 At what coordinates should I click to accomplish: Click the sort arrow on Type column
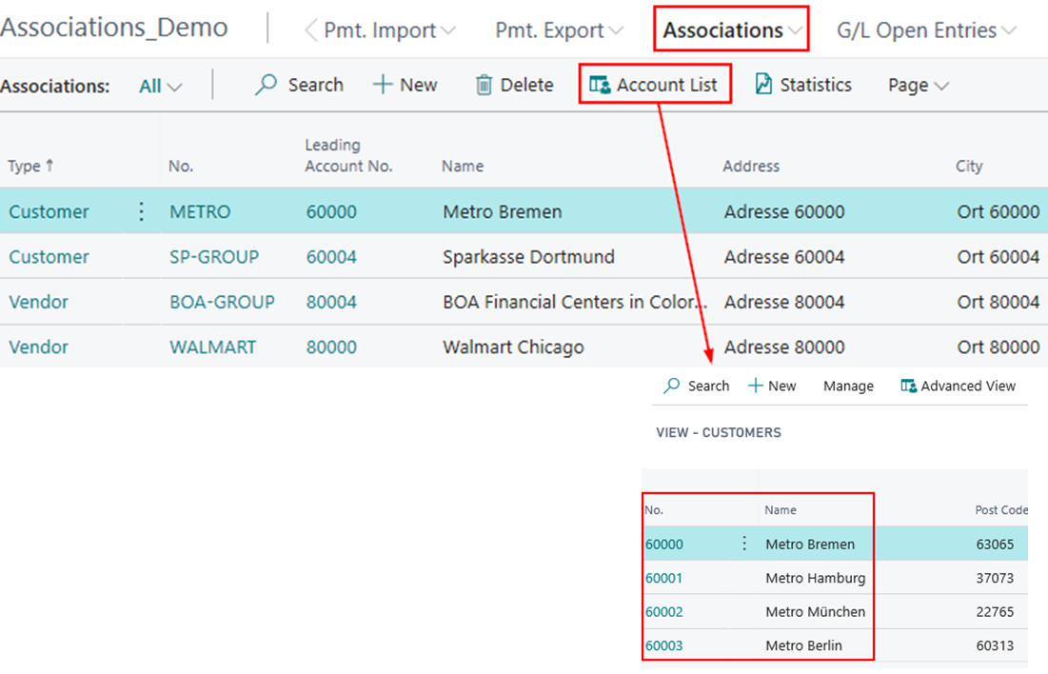click(x=49, y=165)
